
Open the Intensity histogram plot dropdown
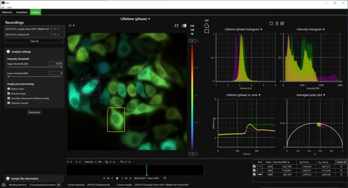pos(311,29)
